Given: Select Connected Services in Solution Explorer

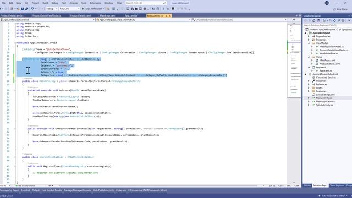Looking at the screenshot, I should point(326,78).
